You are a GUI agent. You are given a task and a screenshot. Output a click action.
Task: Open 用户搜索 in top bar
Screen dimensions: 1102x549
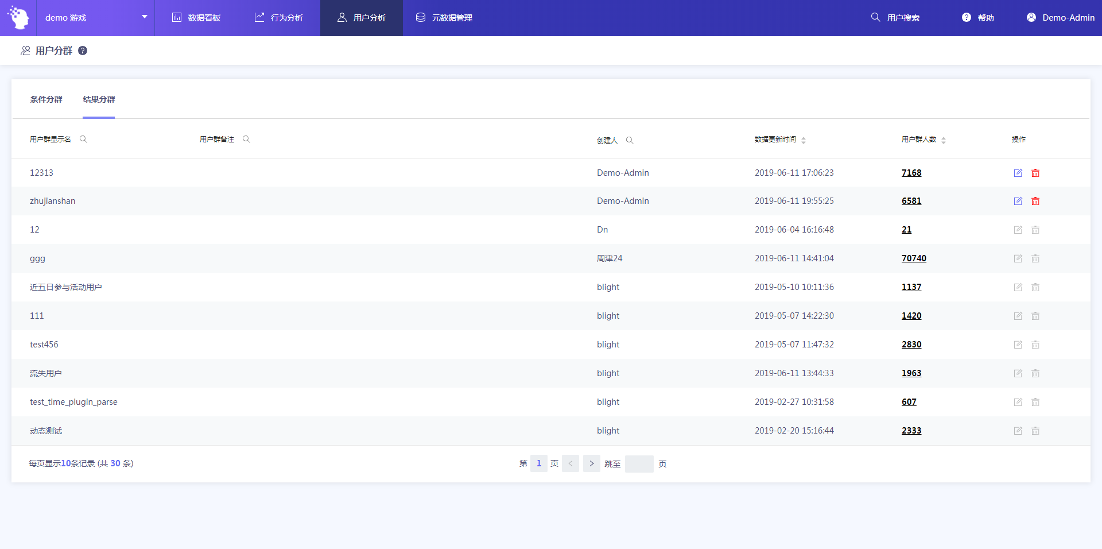(x=895, y=18)
